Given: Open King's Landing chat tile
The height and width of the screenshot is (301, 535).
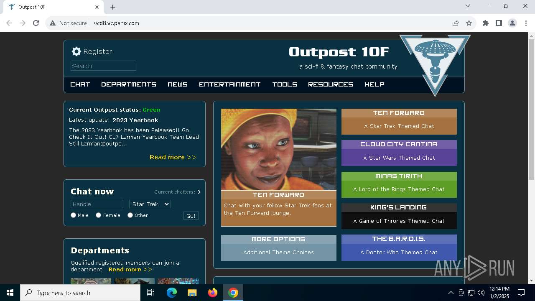Looking at the screenshot, I should tap(399, 216).
